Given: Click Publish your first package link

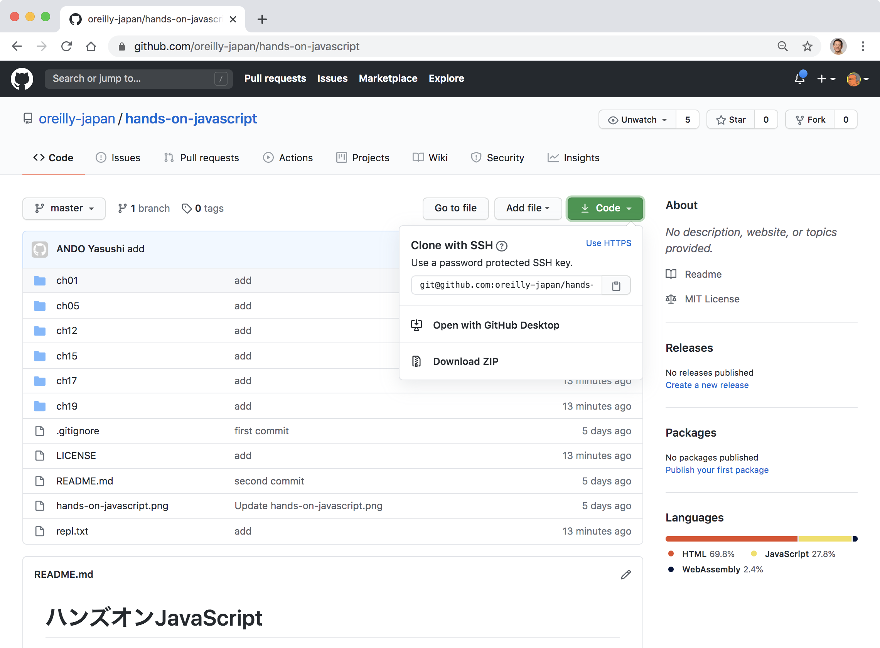Looking at the screenshot, I should [717, 470].
